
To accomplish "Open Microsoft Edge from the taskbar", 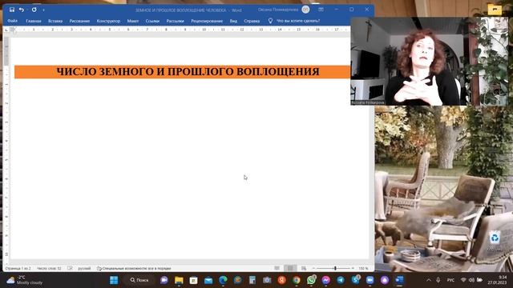I will tap(223, 280).
